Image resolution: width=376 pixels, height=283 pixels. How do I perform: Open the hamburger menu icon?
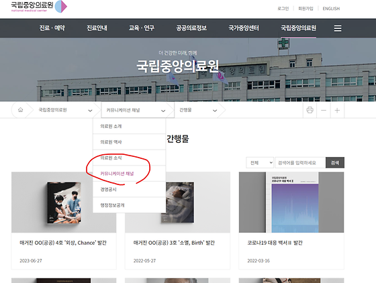coord(338,28)
